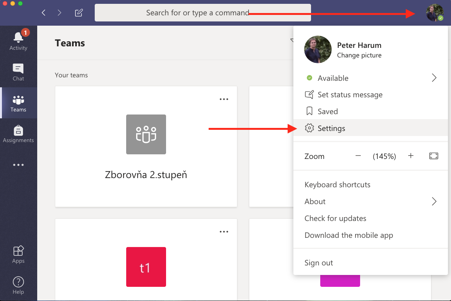The height and width of the screenshot is (301, 451).
Task: Expand the About submenu
Action: tap(434, 201)
